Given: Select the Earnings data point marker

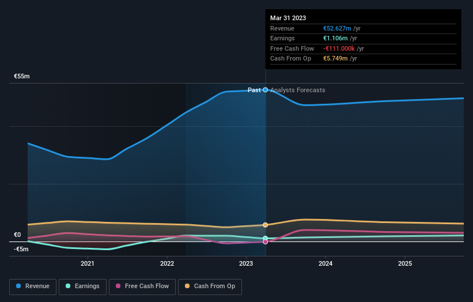Looking at the screenshot, I should coord(266,239).
